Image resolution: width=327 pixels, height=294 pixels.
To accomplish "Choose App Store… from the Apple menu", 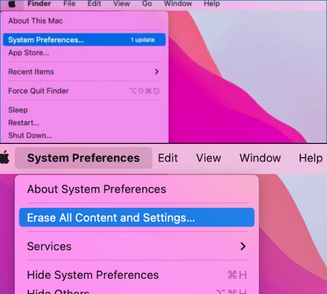I will pyautogui.click(x=28, y=53).
